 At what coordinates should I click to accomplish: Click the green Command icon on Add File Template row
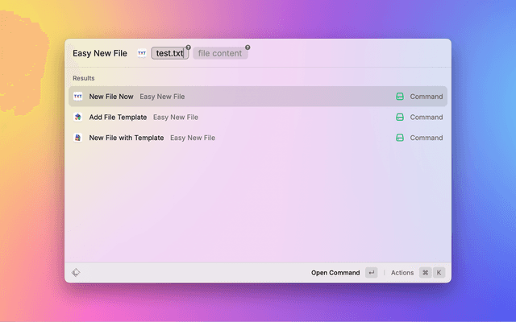pos(399,117)
